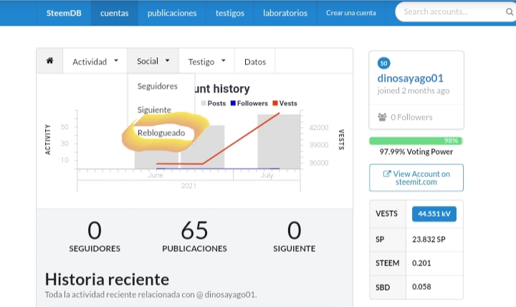Open the Datos tab

255,62
